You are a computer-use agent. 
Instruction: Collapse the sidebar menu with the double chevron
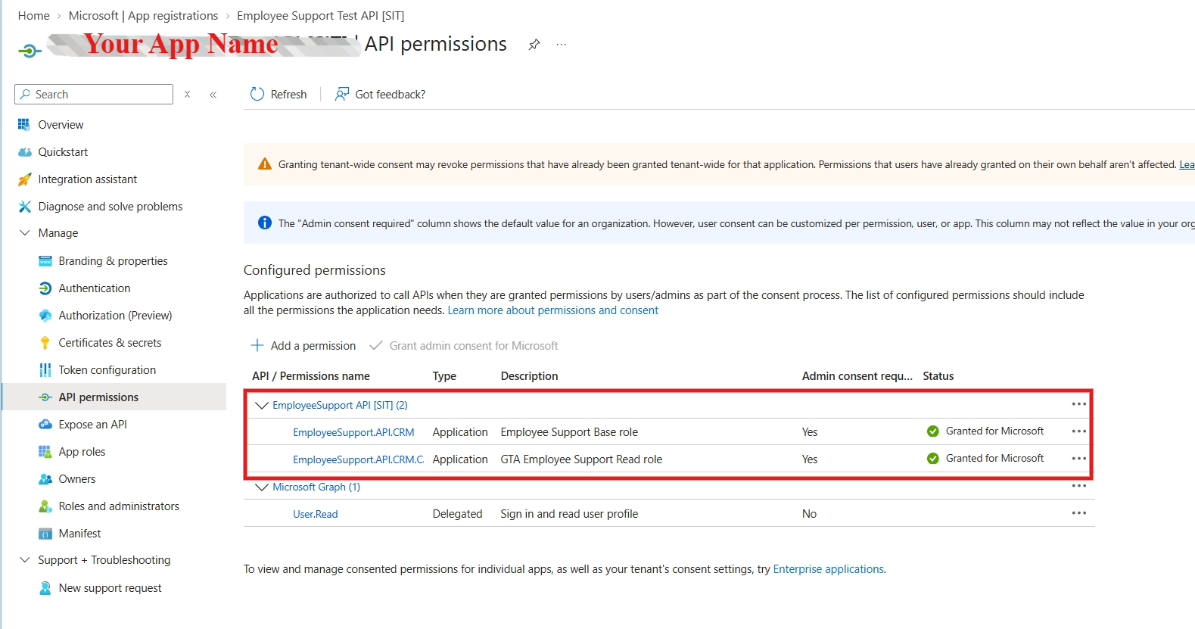tap(213, 95)
